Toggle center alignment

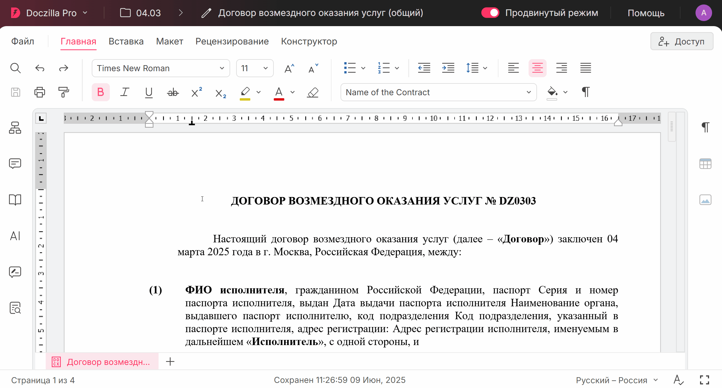(538, 68)
